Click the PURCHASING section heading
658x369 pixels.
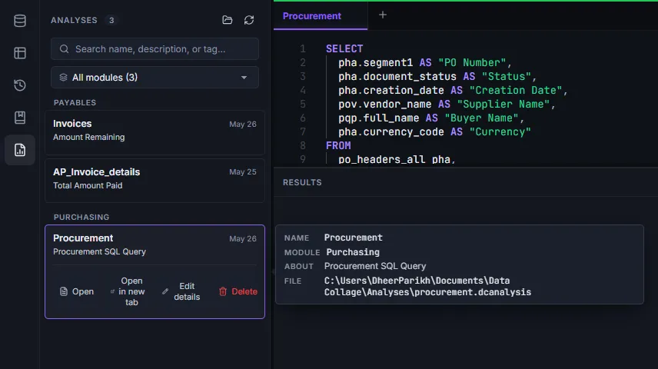81,217
